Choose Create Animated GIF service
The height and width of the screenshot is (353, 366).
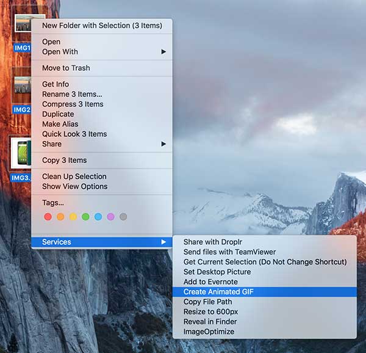coord(218,292)
